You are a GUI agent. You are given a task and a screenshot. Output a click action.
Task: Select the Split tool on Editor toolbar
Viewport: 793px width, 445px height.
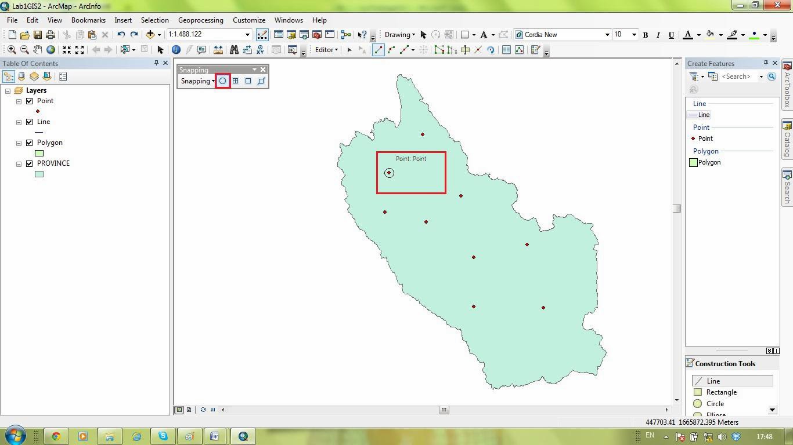[x=478, y=50]
